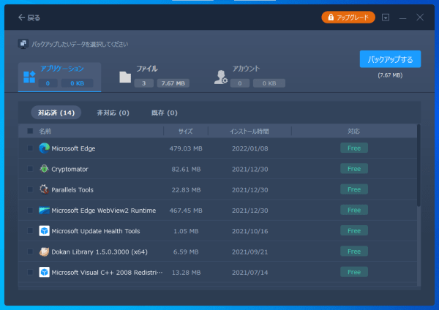Toggle the select-all checkbox beside 名前
The image size is (439, 310).
click(30, 131)
